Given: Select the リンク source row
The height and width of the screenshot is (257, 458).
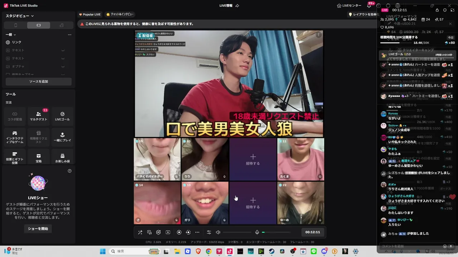Looking at the screenshot, I should tap(39, 42).
